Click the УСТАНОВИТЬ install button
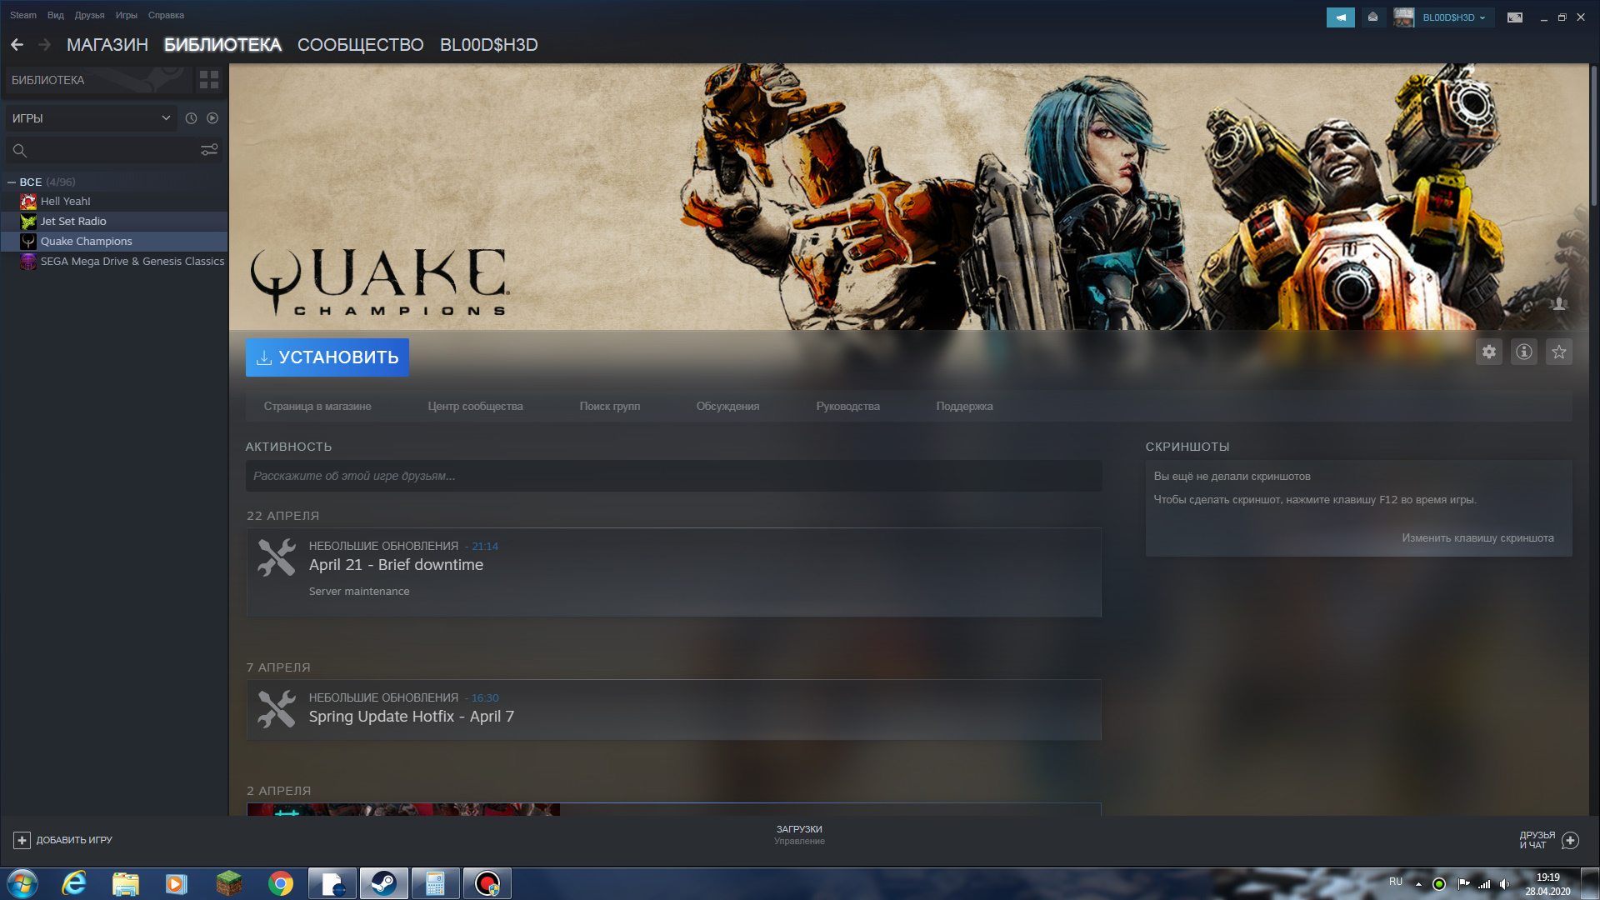The width and height of the screenshot is (1600, 900). pos(327,357)
